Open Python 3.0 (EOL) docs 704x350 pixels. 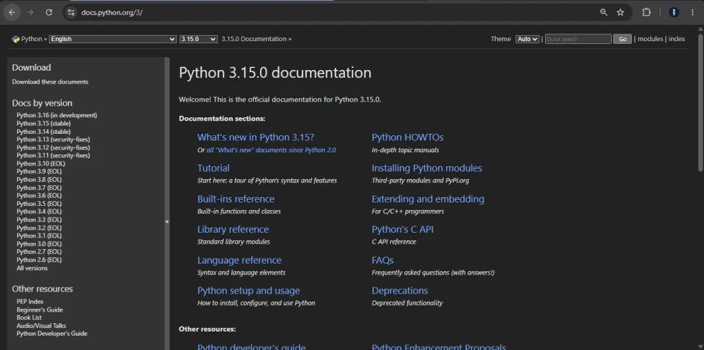click(x=39, y=244)
